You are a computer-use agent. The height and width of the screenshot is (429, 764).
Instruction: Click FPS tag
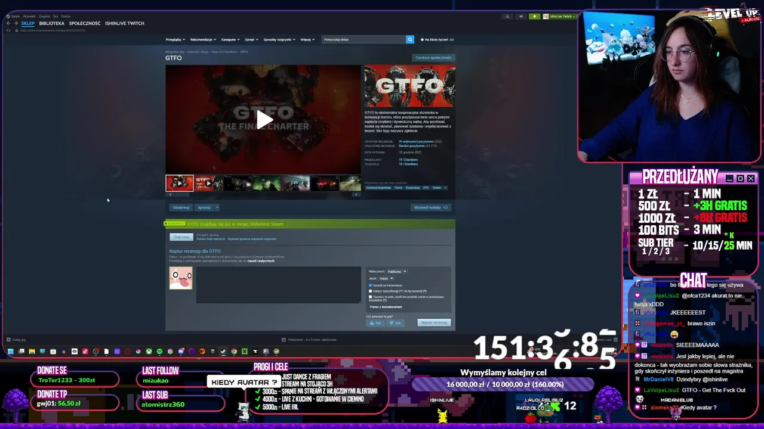[x=426, y=188]
